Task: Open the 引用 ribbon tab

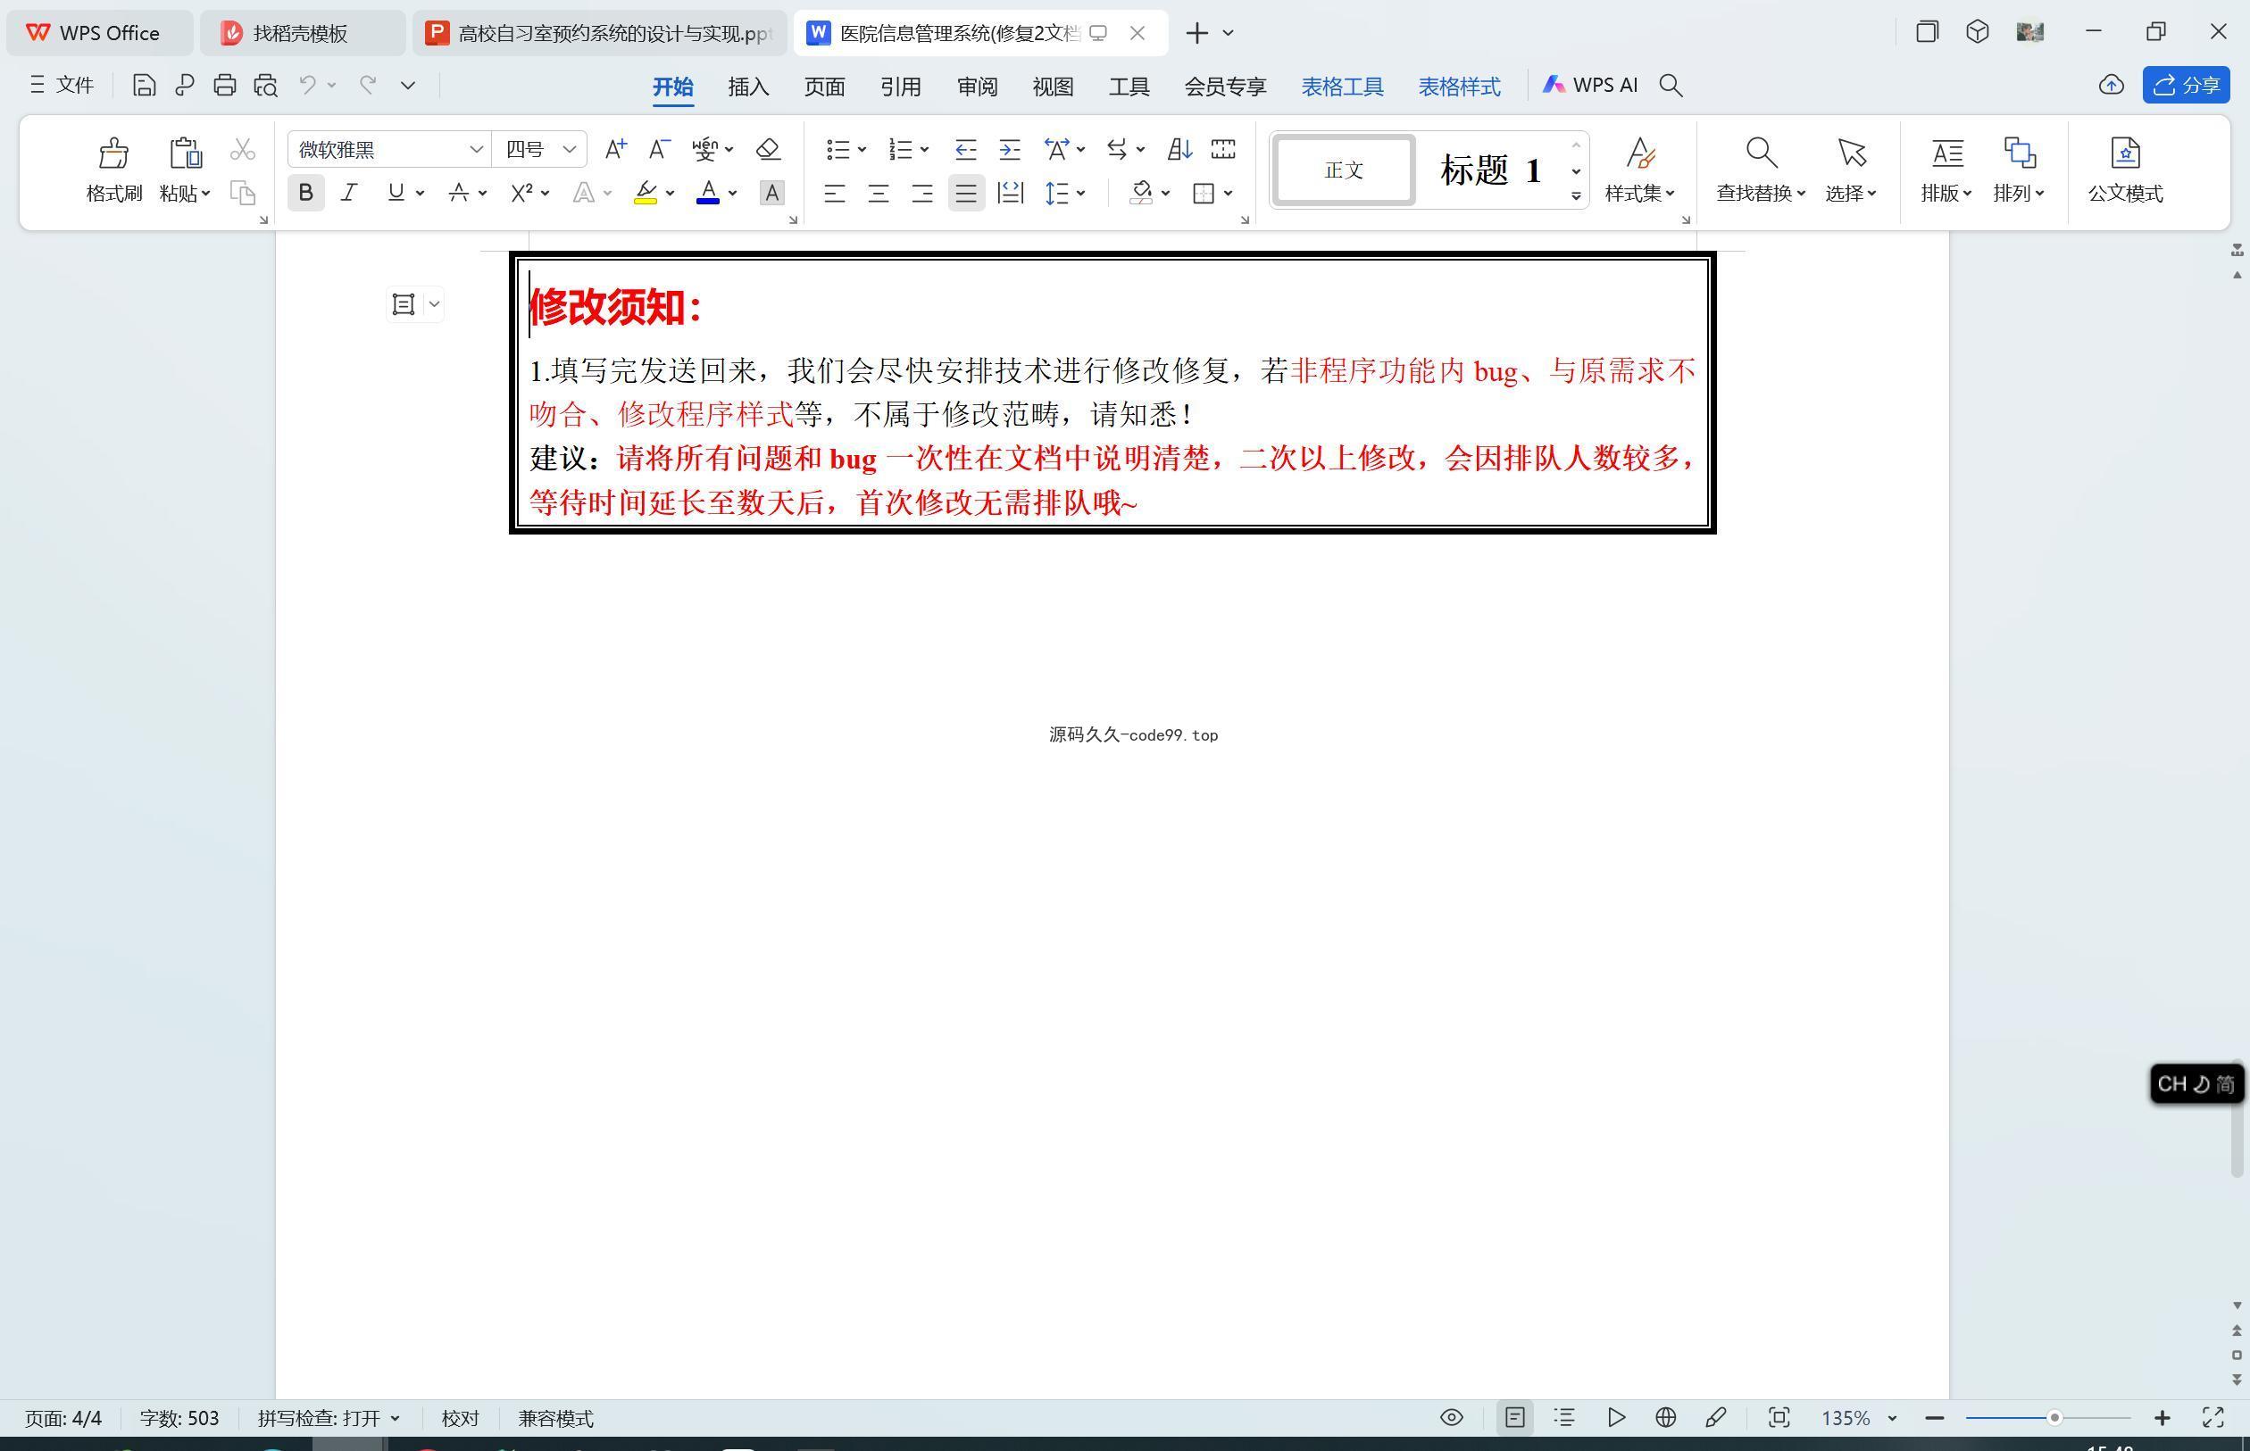Action: [x=900, y=87]
